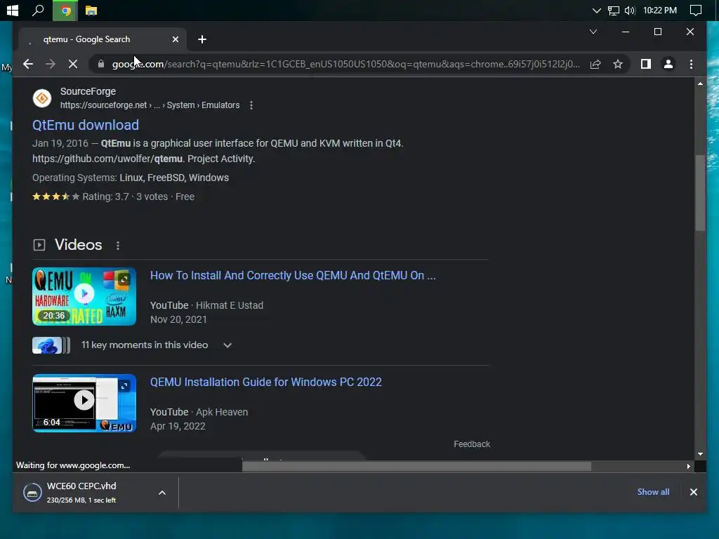Open the Chrome tab search dropdown

point(593,32)
